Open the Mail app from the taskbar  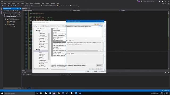tap(46, 93)
